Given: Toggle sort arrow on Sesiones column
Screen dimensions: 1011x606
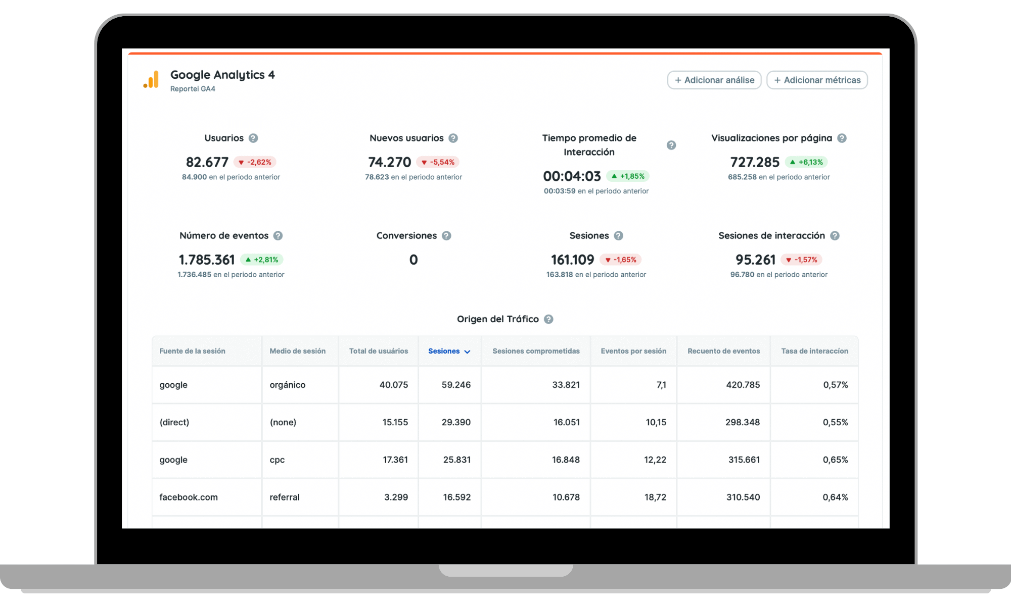Looking at the screenshot, I should pyautogui.click(x=467, y=352).
